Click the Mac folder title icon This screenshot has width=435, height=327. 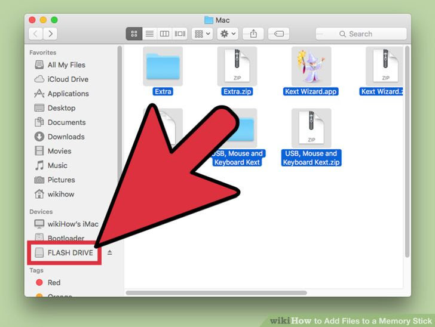209,20
